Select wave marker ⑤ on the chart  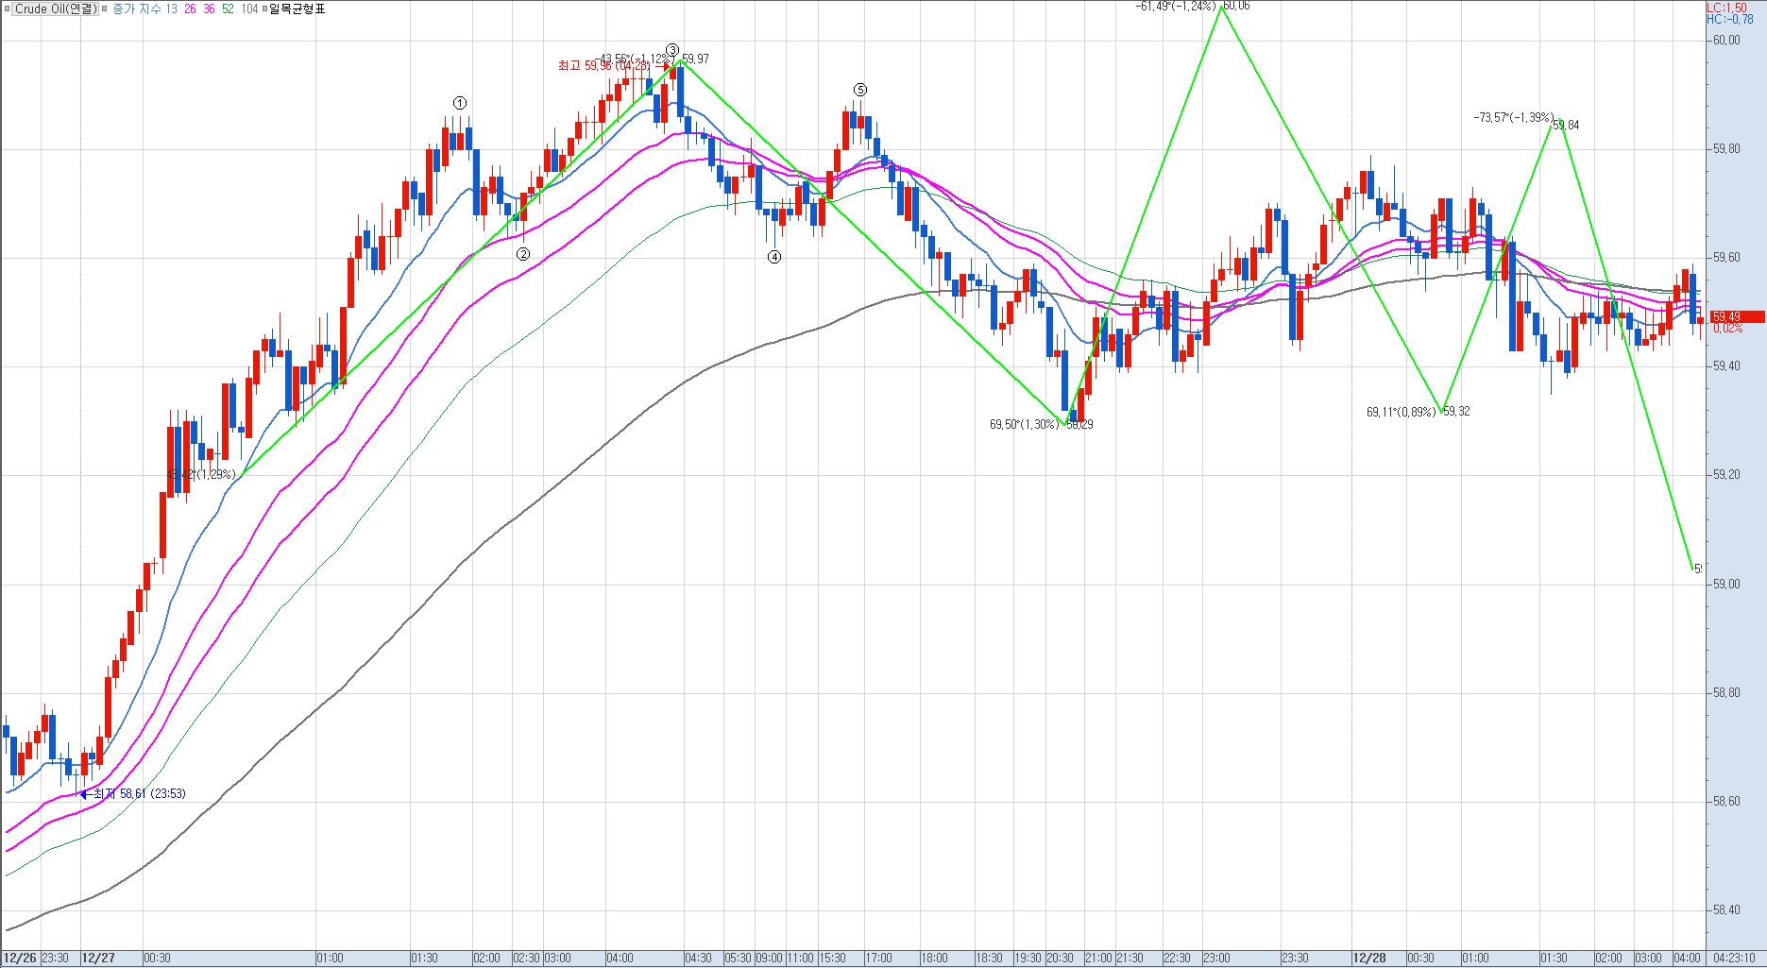[859, 90]
